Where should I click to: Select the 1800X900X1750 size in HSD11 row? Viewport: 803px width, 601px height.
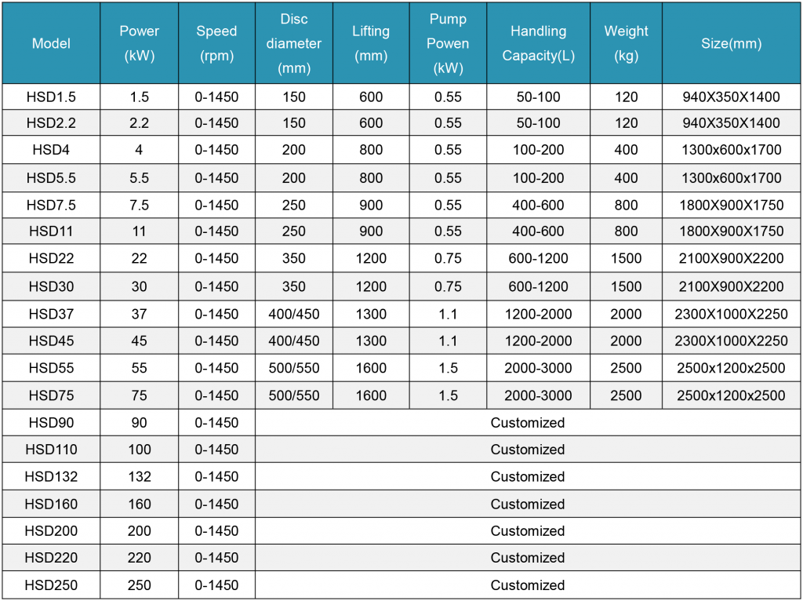coord(731,231)
